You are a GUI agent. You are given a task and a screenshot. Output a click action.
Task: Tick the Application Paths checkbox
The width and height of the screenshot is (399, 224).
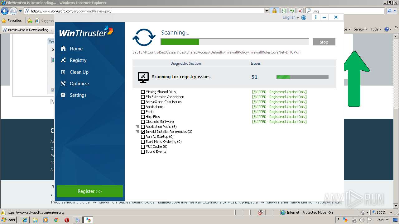143,127
